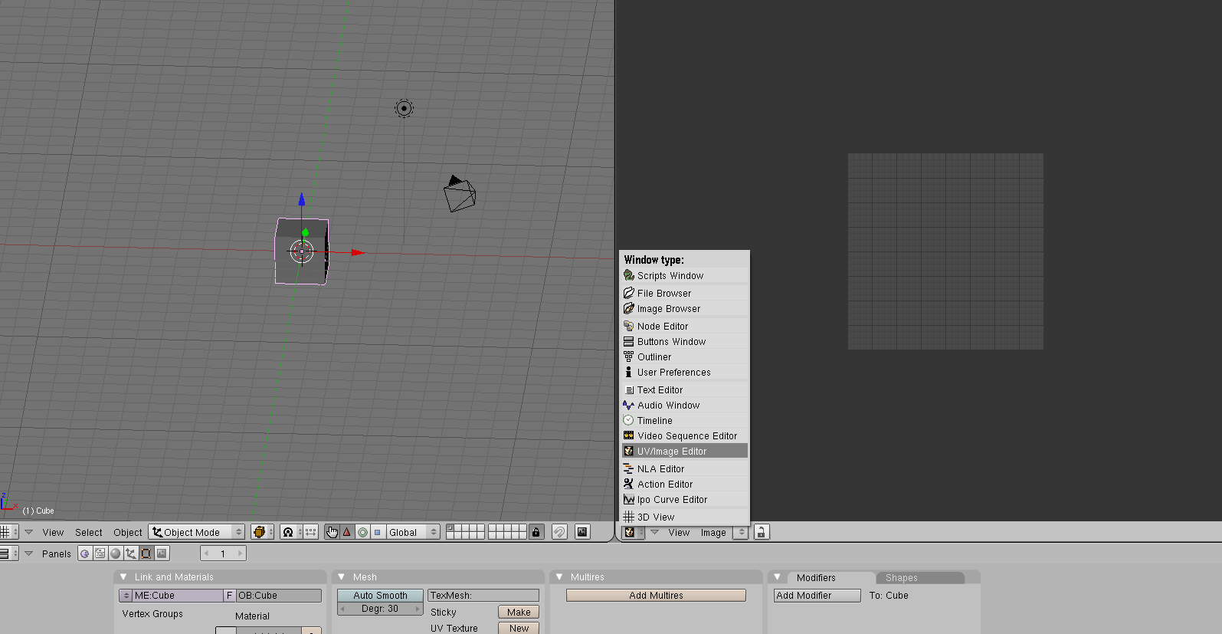Click the rotate manipulator ring icon
The width and height of the screenshot is (1222, 634).
click(362, 532)
